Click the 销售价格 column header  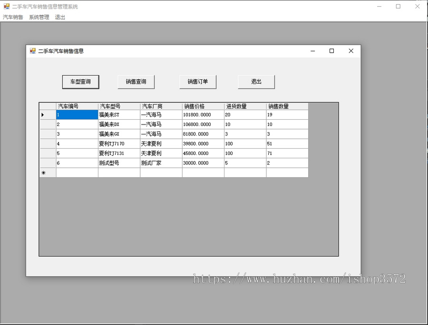203,106
